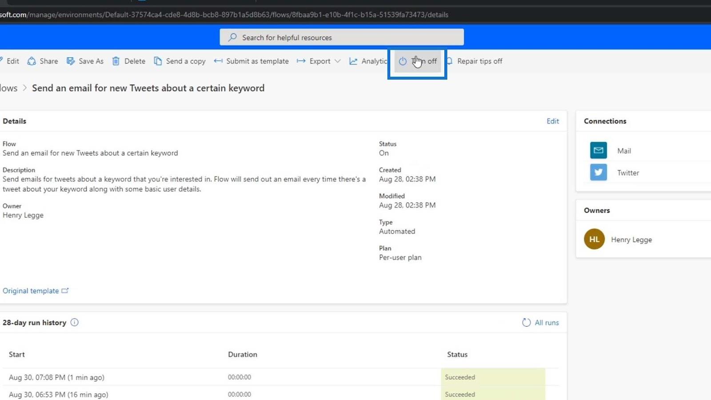
Task: Click the Share toolbar button
Action: point(43,61)
